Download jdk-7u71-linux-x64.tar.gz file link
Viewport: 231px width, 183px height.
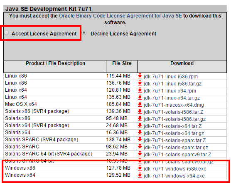pyautogui.click(x=172, y=98)
